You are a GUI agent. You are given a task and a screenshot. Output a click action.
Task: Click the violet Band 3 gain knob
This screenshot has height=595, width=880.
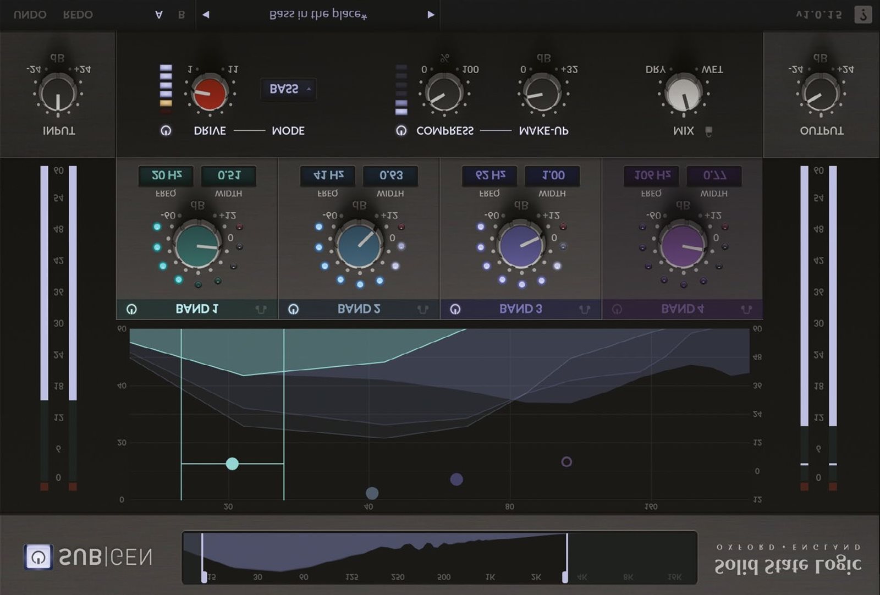521,245
